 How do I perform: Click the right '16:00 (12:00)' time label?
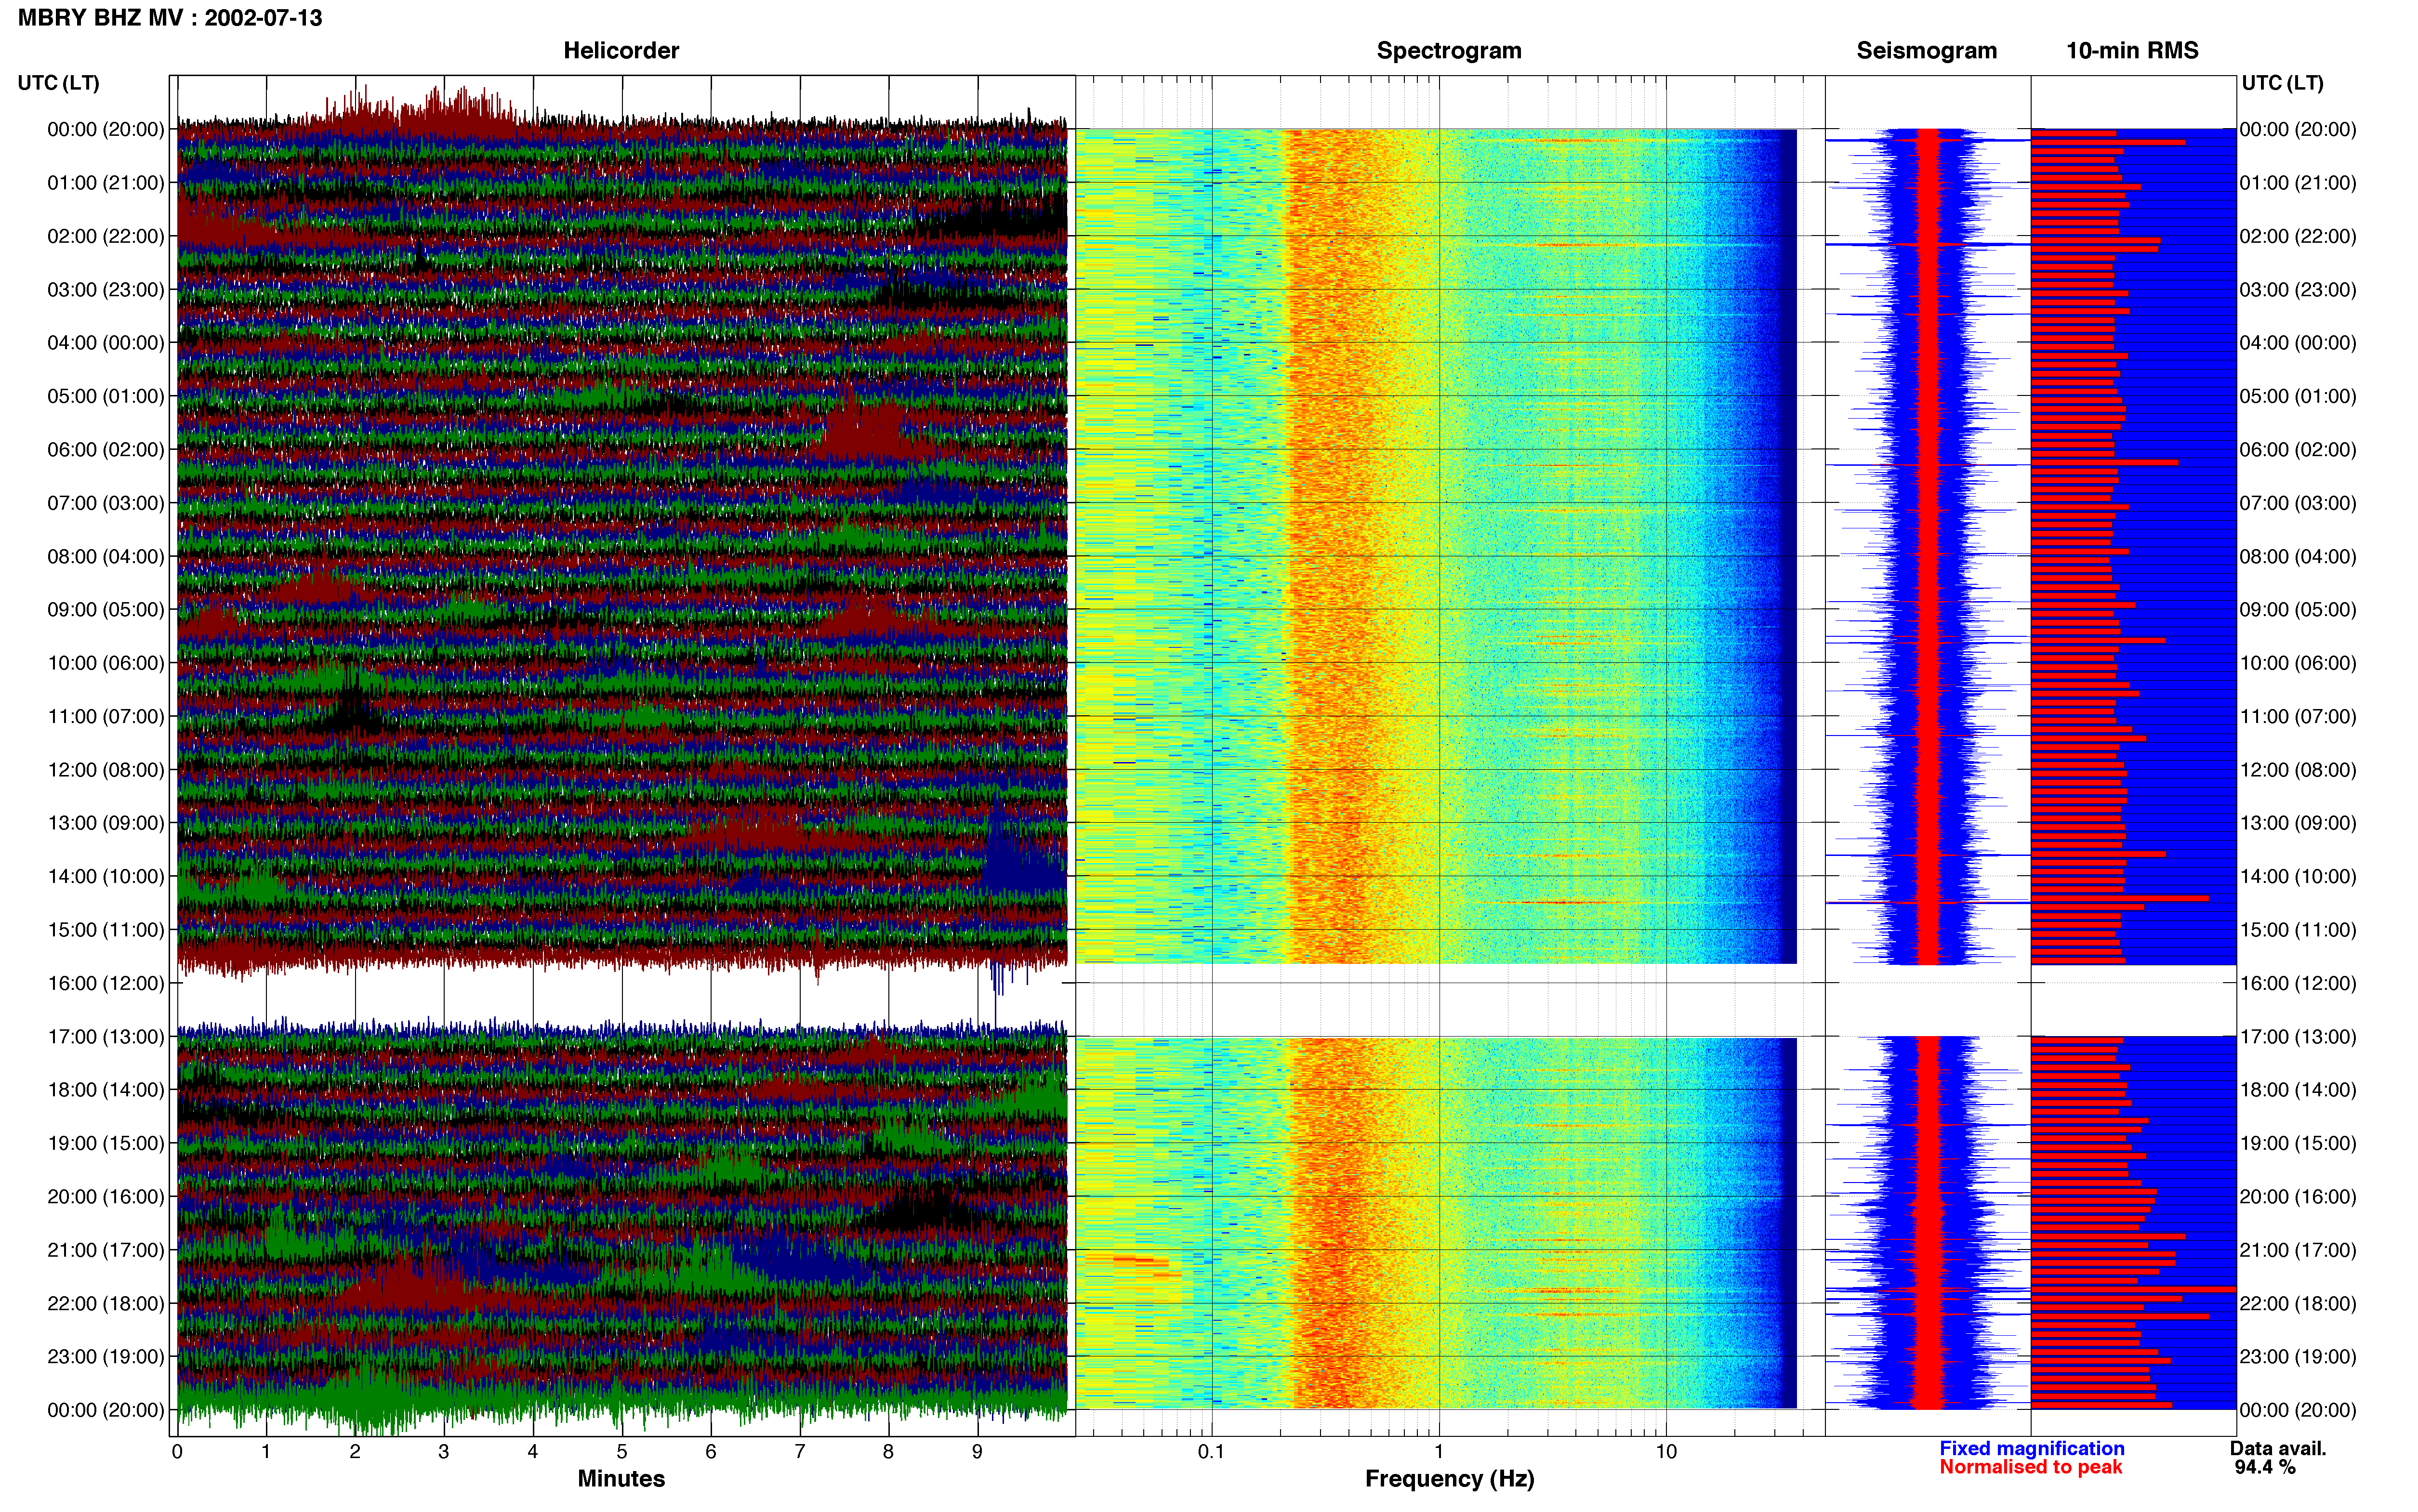click(2298, 983)
